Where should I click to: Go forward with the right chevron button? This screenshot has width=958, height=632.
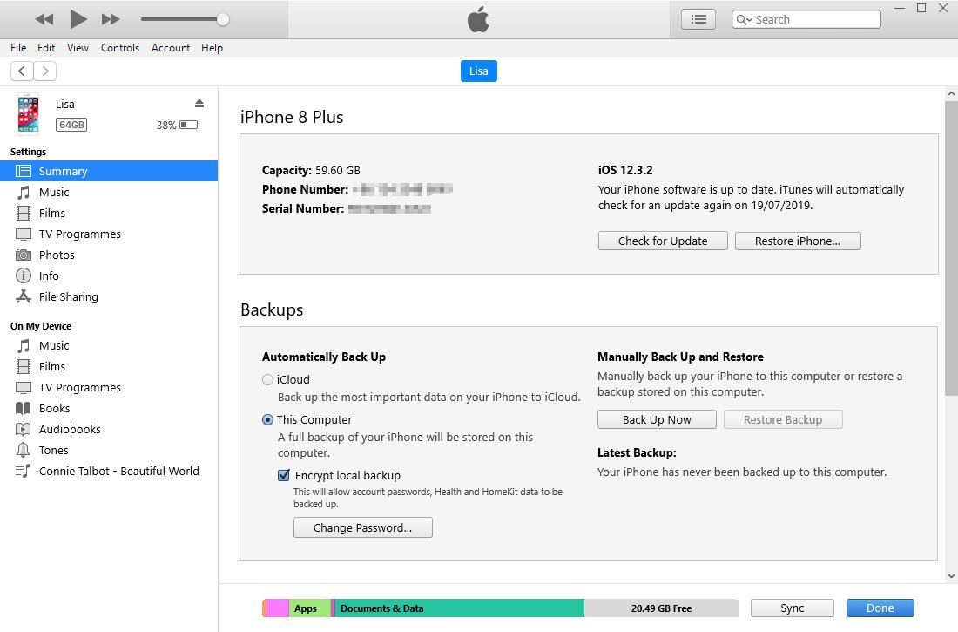45,71
